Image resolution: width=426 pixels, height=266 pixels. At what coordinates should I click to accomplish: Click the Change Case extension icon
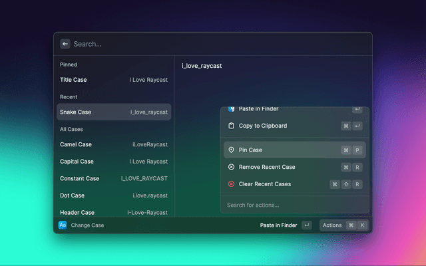[63, 225]
